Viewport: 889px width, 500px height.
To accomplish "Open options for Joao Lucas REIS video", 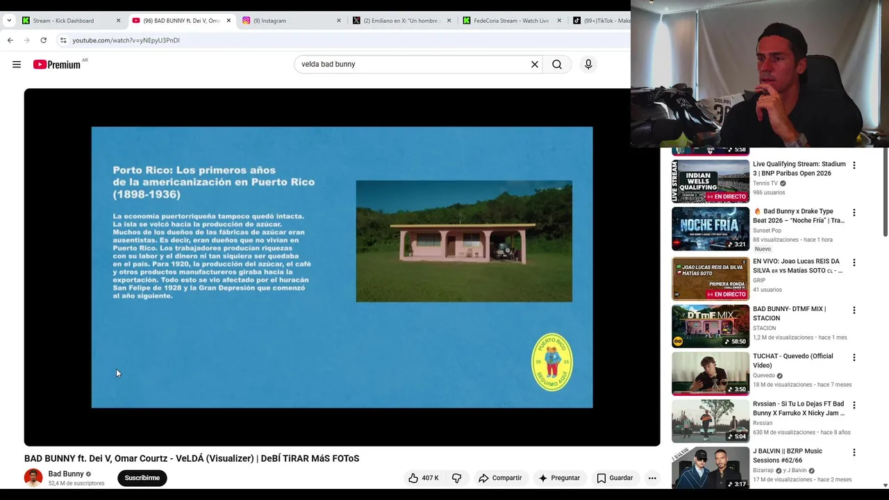I will point(854,262).
